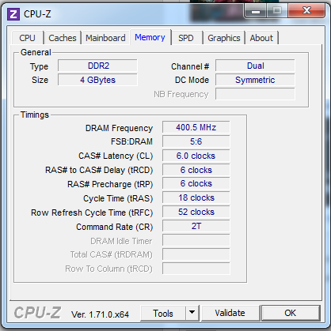Go to the SPD tab
331x331 pixels.
[186, 38]
